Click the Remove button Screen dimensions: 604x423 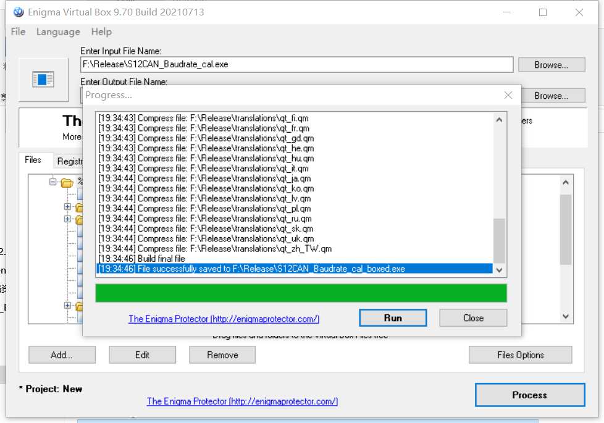coord(222,355)
